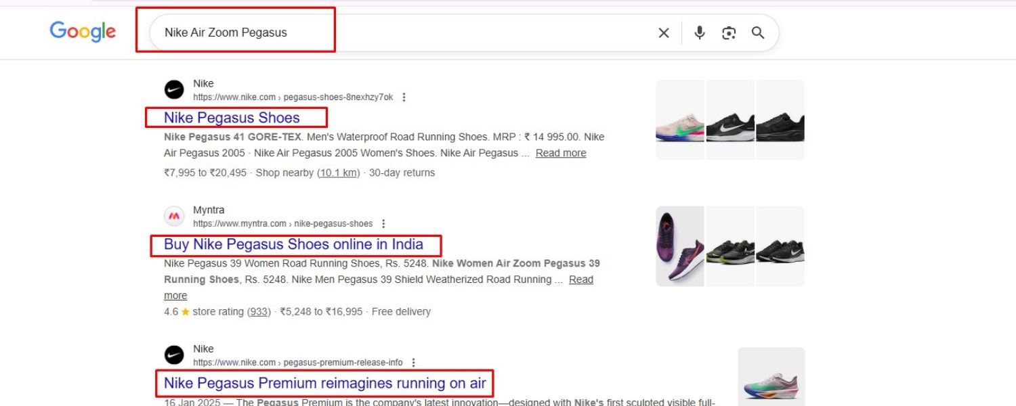This screenshot has height=406, width=1016.
Task: Start a voice search with the microphone icon
Action: 699,32
